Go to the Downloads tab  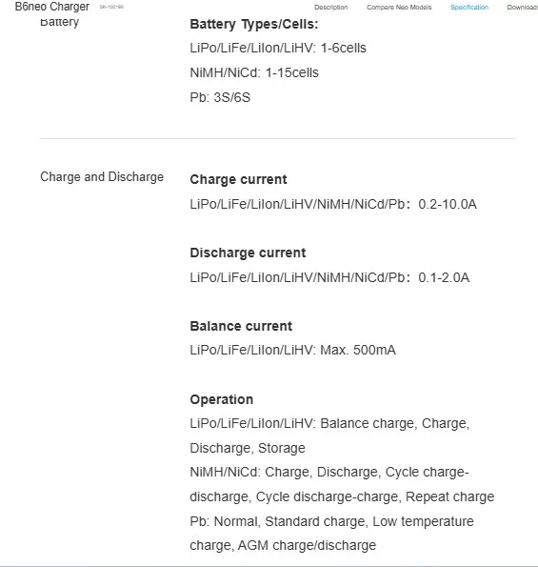pyautogui.click(x=523, y=8)
